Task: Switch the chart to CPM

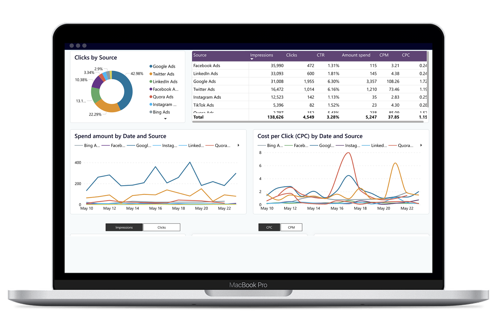Action: click(291, 227)
